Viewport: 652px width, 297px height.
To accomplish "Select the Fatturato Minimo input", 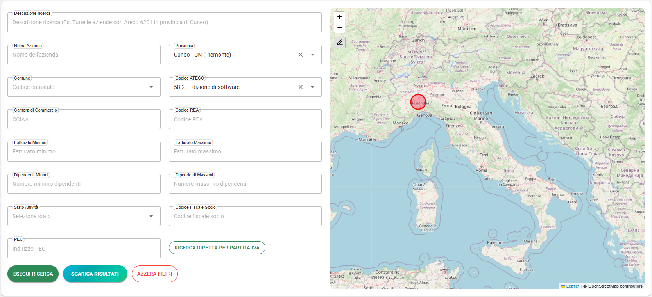I will click(x=84, y=152).
